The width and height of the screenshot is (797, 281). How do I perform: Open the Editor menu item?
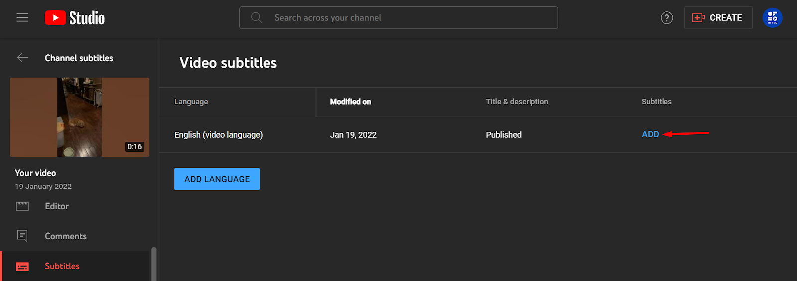coord(57,206)
